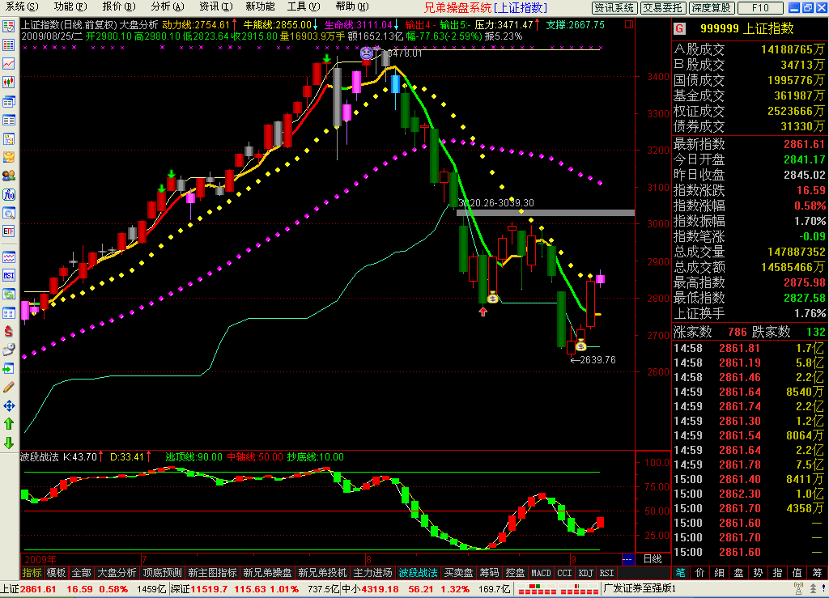Select the 模板 tab
829x598 pixels.
pos(56,573)
